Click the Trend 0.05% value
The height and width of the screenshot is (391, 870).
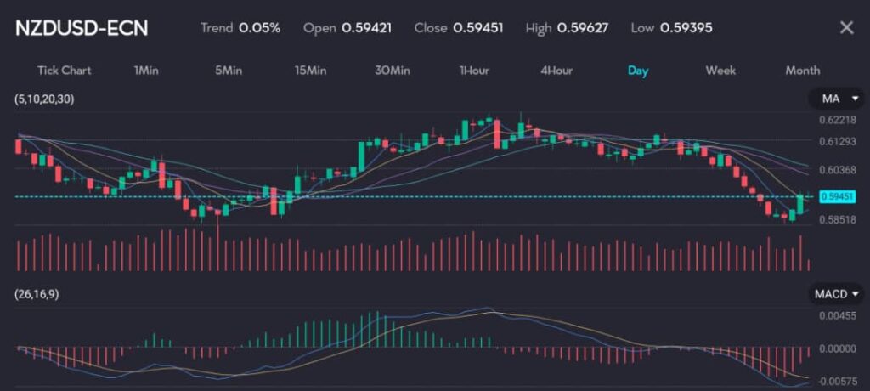pyautogui.click(x=259, y=27)
